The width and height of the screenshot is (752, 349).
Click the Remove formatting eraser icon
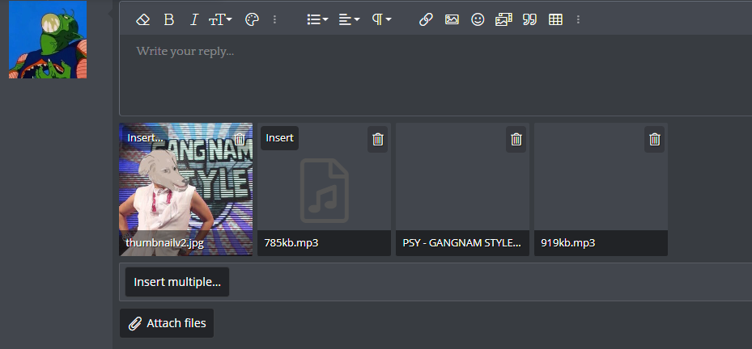point(143,19)
